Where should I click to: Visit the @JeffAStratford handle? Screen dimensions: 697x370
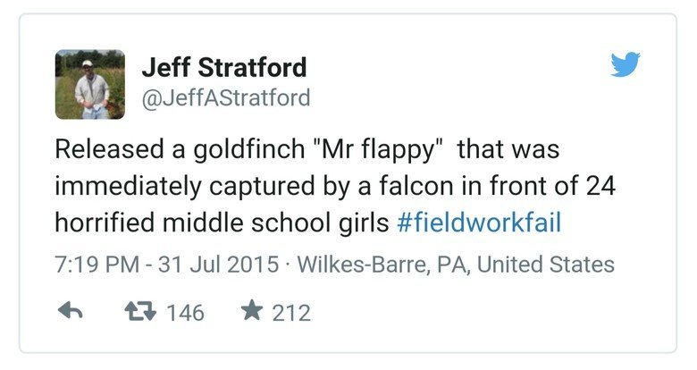pyautogui.click(x=226, y=97)
